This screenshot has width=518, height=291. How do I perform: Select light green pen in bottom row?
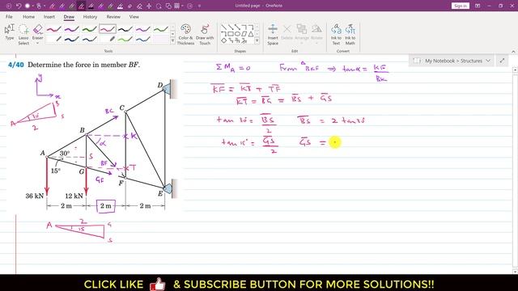tap(125, 40)
